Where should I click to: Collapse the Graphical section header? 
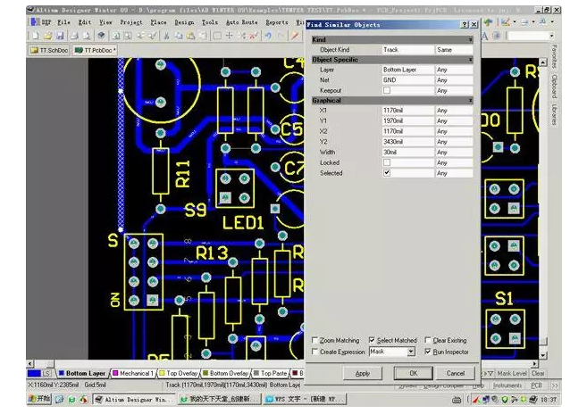[471, 101]
